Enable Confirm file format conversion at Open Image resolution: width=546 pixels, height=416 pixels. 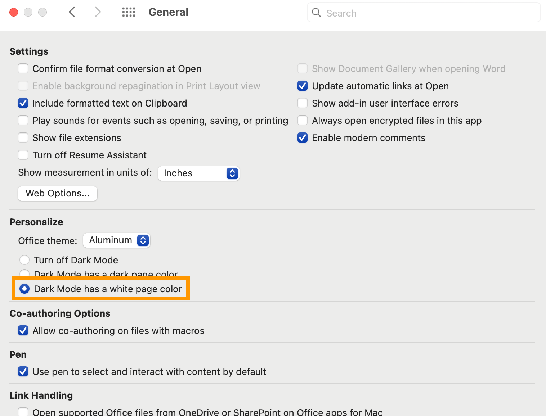[23, 68]
